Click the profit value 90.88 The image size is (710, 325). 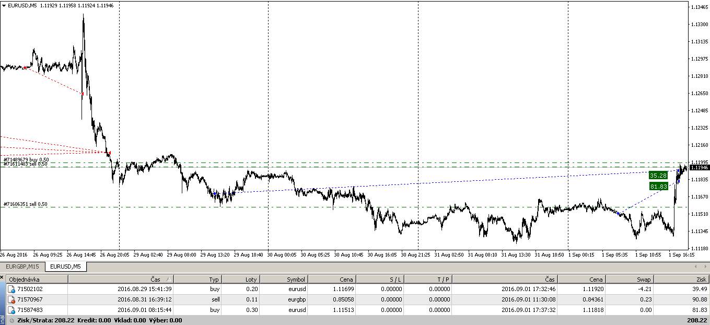[700, 299]
